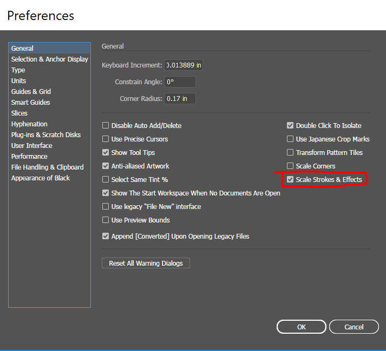Enable the Disable Auto Add/Delete checkbox
386x351 pixels.
(106, 126)
